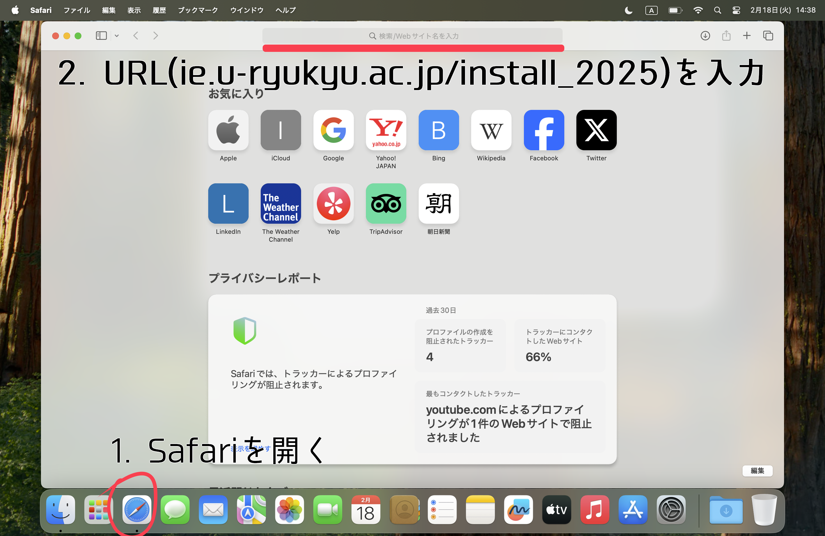Screen dimensions: 825x536
Task: Open the Google favorite
Action: [333, 130]
